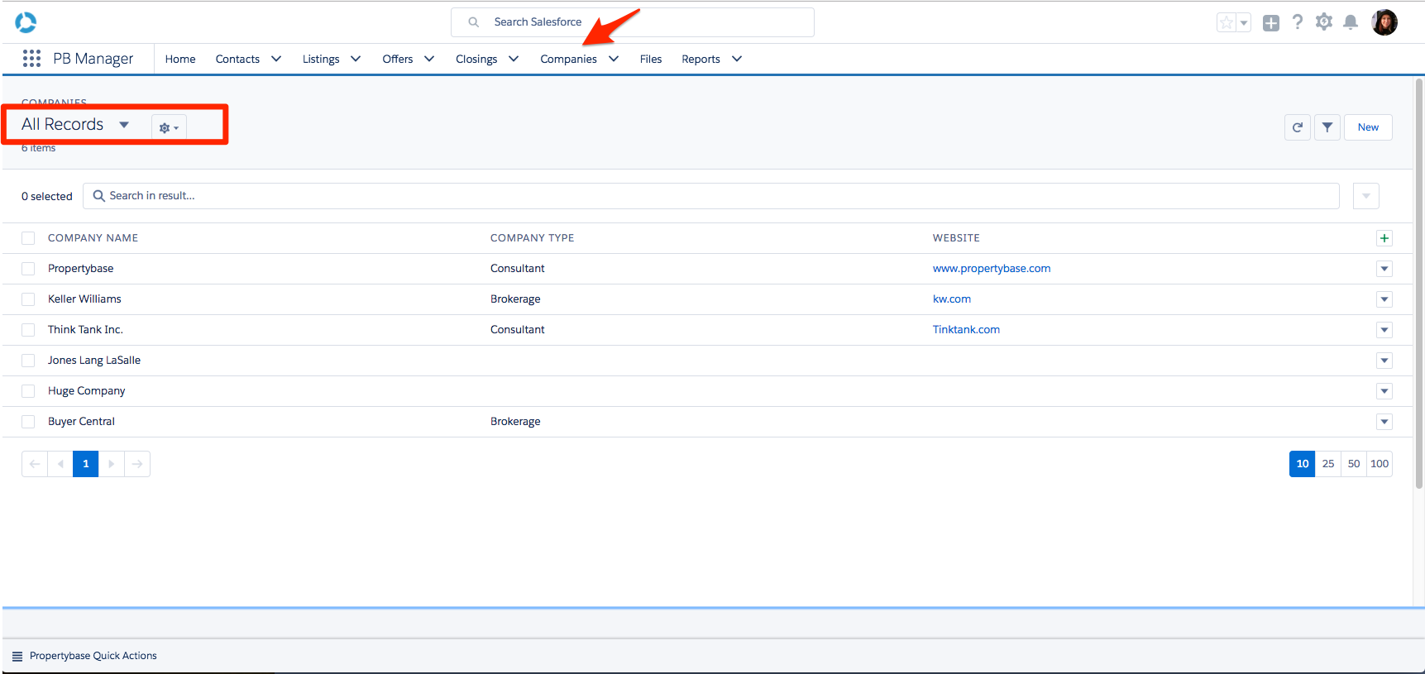Open the bulk actions dropdown beside search
The image size is (1425, 674).
coord(1366,196)
